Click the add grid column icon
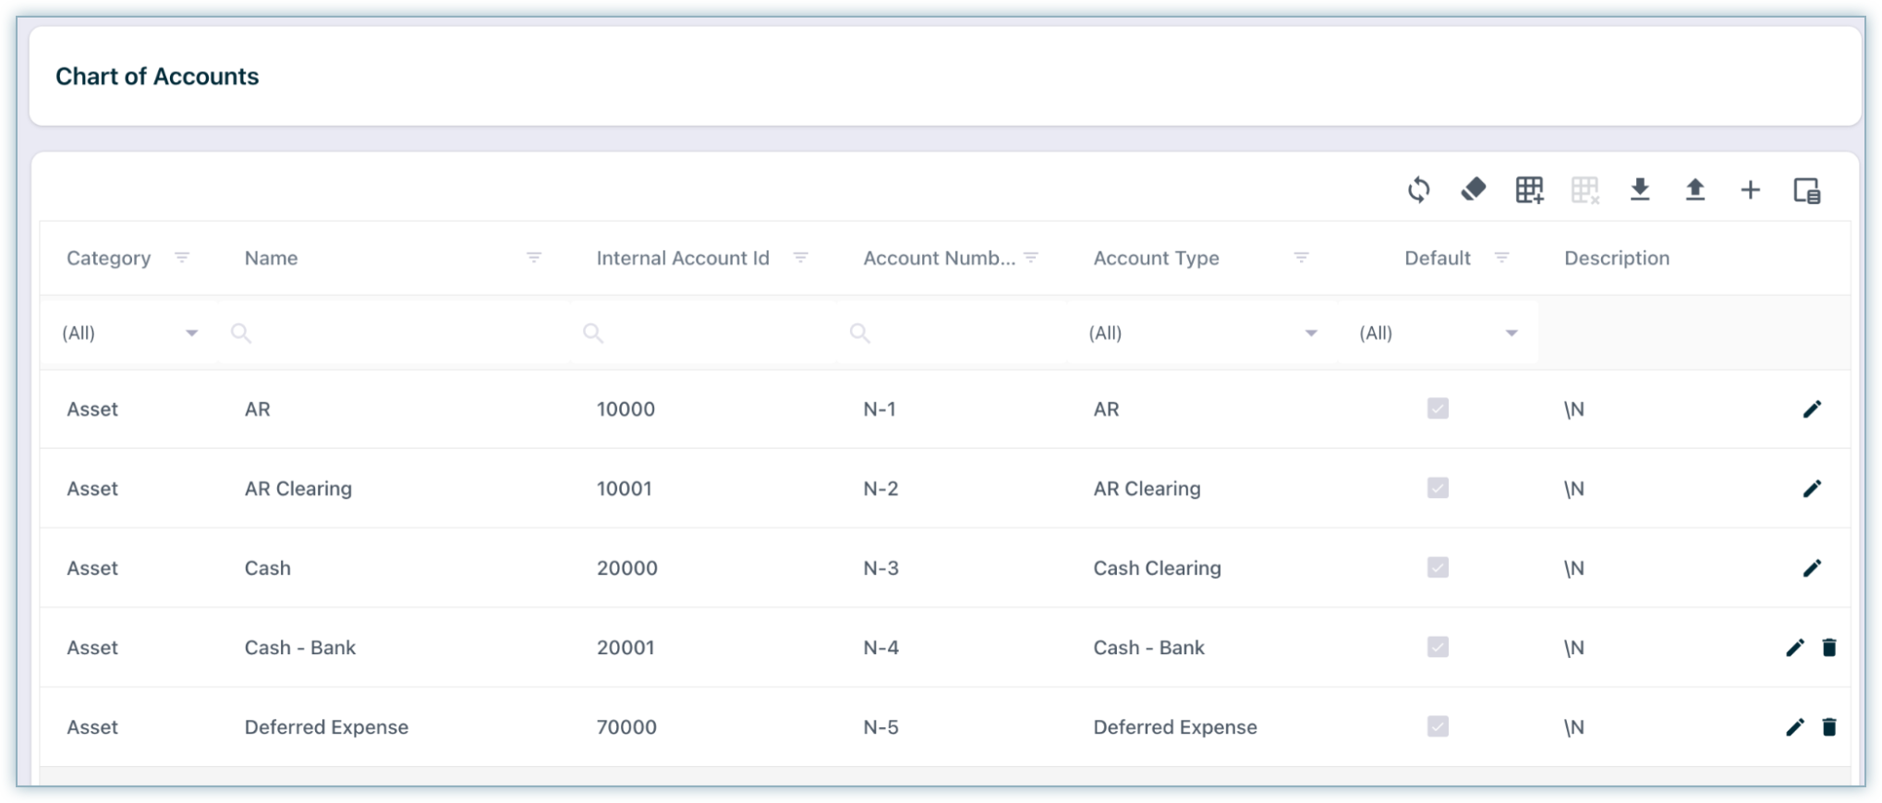 tap(1529, 190)
